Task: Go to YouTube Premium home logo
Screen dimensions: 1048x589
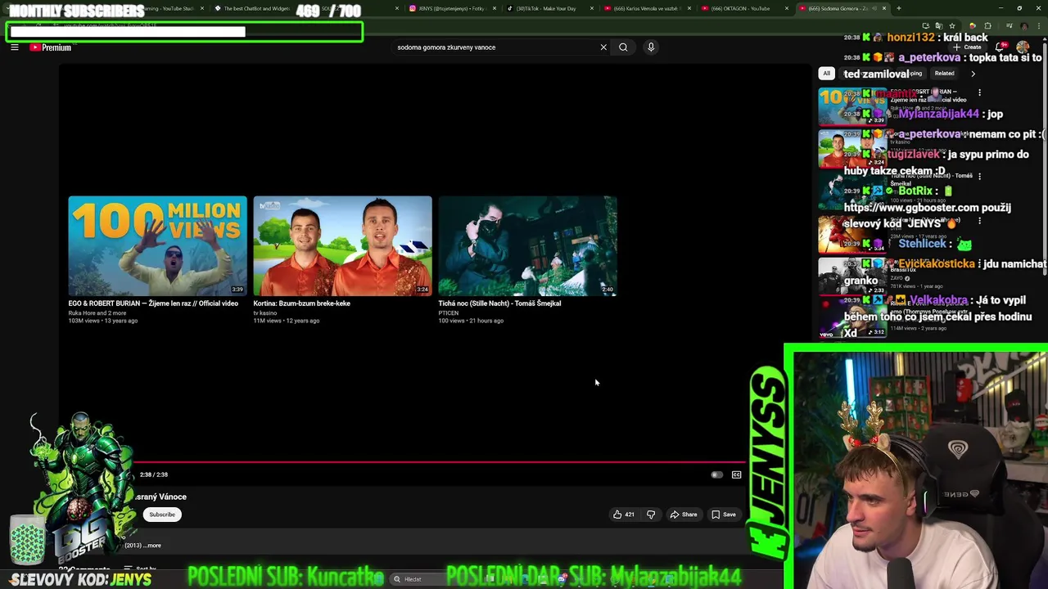Action: tap(51, 47)
